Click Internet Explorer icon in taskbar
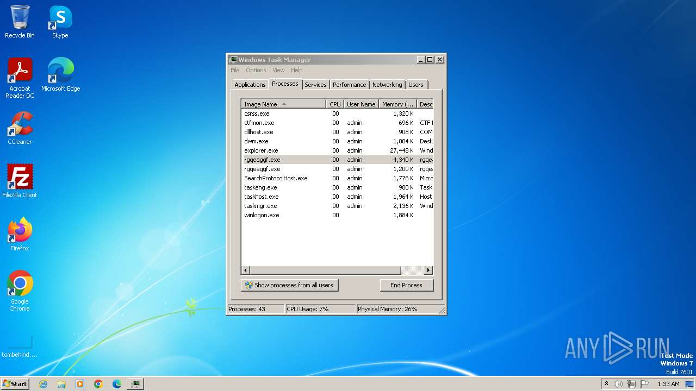Screen dimensions: 696x391 coord(43,384)
